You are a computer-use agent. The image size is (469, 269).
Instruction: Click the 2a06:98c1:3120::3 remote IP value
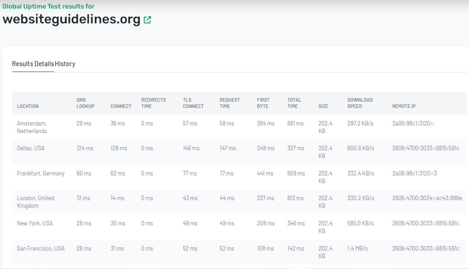click(x=414, y=173)
